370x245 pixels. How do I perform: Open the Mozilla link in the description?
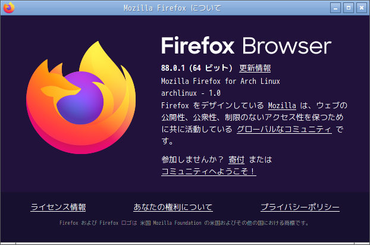pos(282,105)
